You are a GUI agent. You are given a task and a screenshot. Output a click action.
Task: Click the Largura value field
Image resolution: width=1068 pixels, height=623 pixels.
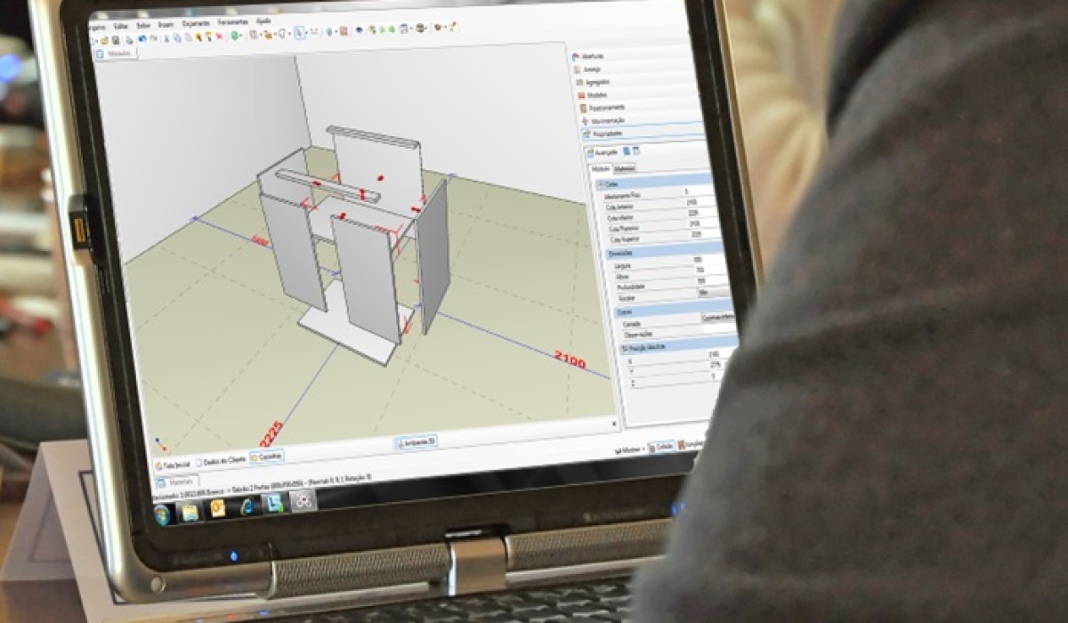(x=709, y=259)
